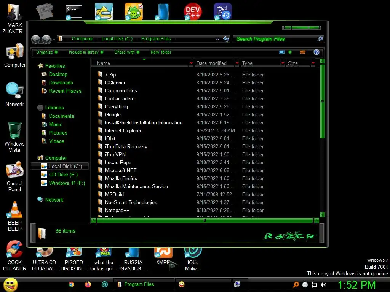Select the Notepad++ folder
Image resolution: width=390 pixels, height=292 pixels.
coord(117,210)
